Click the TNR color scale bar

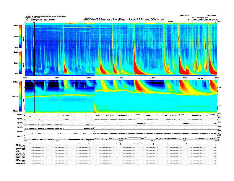pos(20,96)
